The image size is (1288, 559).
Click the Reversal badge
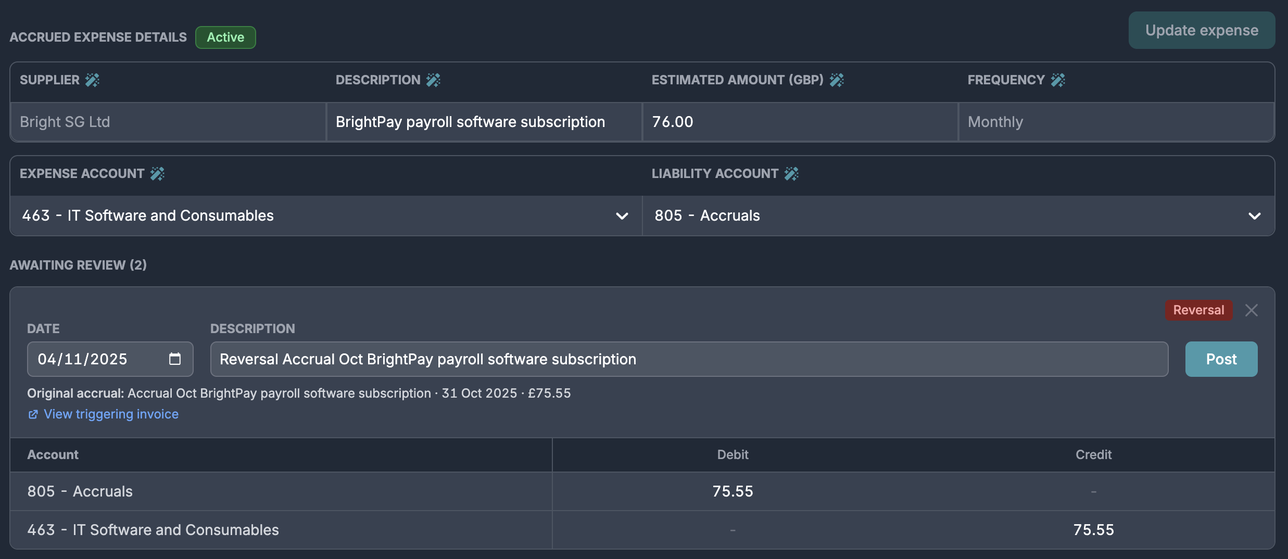pyautogui.click(x=1198, y=310)
